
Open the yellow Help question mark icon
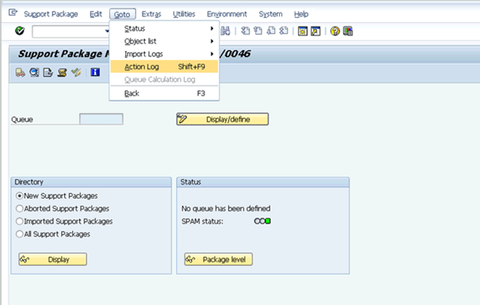pos(335,31)
